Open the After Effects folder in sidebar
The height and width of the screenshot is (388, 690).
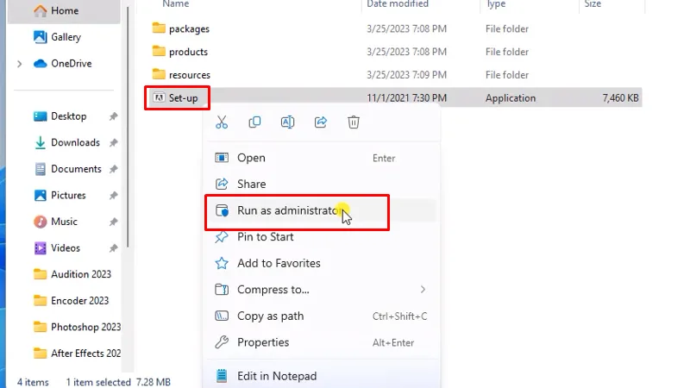pos(76,354)
